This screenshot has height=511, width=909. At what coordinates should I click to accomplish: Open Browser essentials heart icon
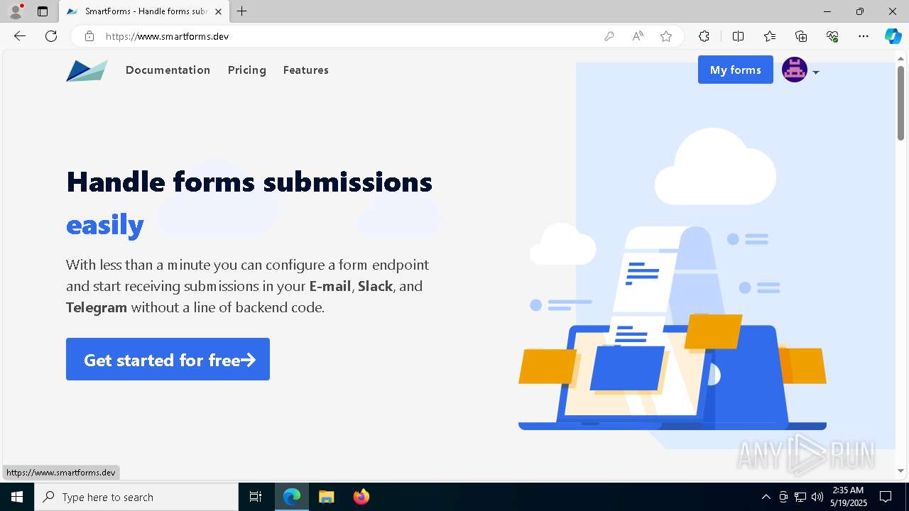click(832, 36)
